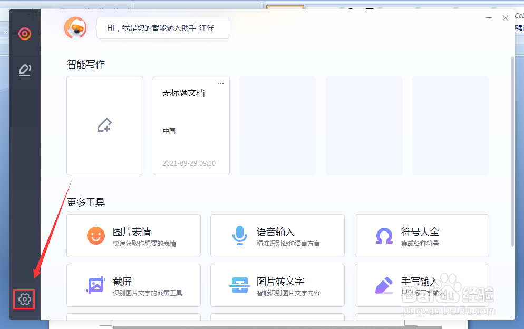Screen dimensions: 524x329
Task: Click the red target logo icon
Action: [25, 34]
